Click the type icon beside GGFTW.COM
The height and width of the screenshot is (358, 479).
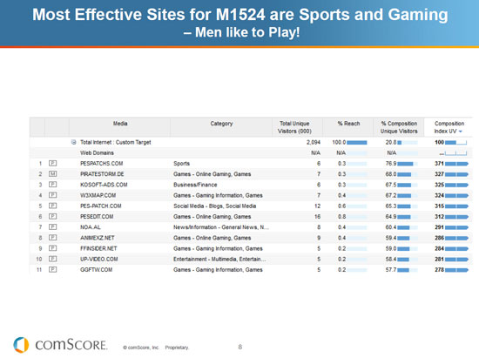coord(52,269)
